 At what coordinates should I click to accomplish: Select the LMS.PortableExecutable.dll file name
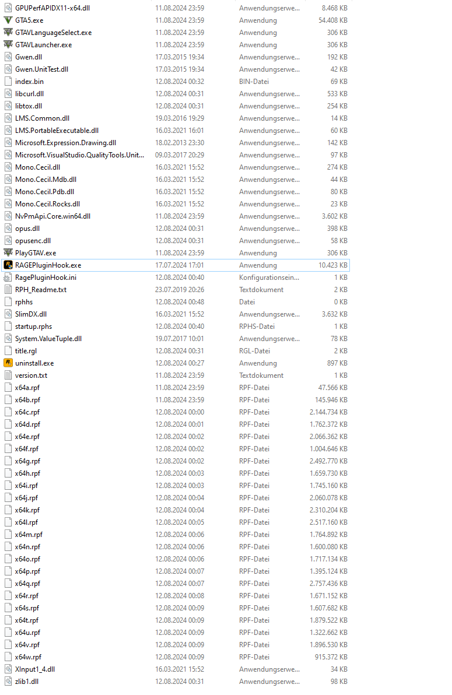tap(57, 131)
